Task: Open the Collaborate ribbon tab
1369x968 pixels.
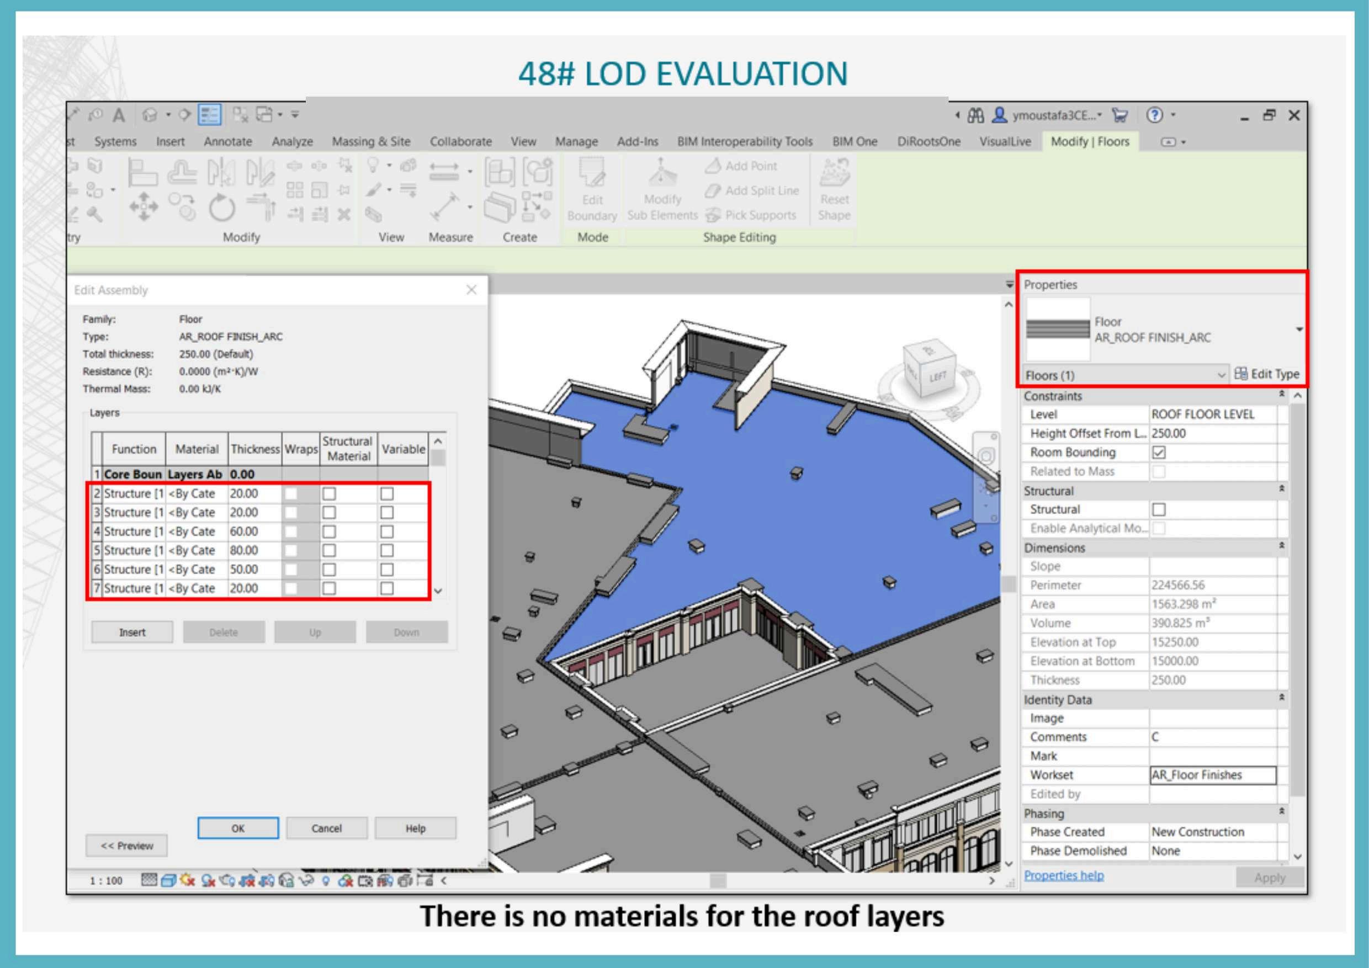Action: 460,142
